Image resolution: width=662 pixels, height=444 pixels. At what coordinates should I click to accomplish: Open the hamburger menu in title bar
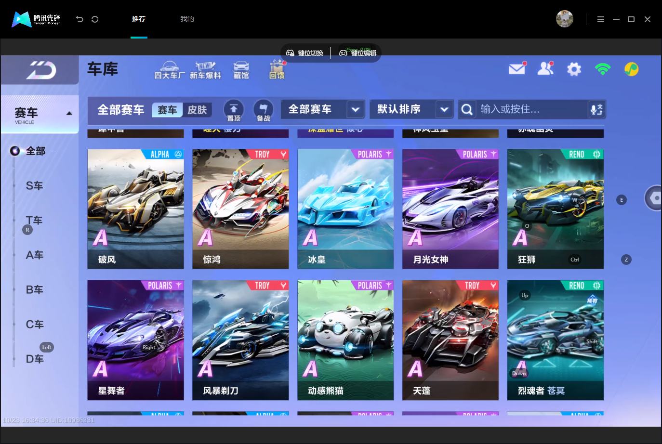pyautogui.click(x=601, y=19)
